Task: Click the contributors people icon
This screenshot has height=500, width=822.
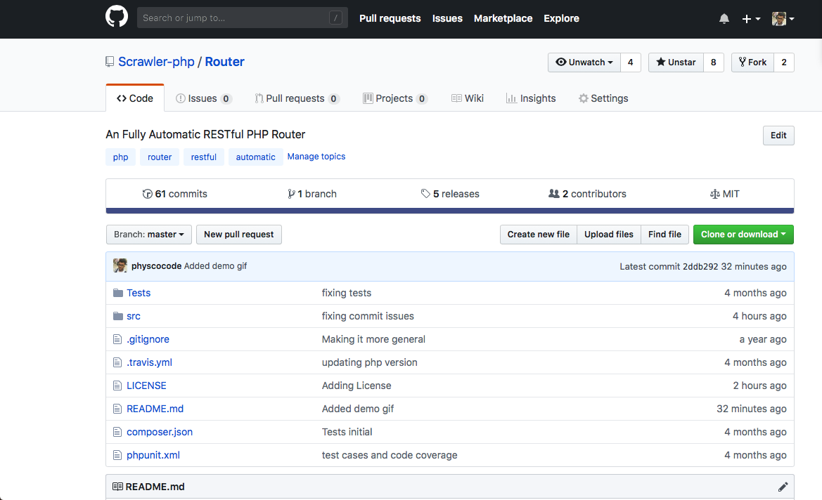Action: pos(553,194)
